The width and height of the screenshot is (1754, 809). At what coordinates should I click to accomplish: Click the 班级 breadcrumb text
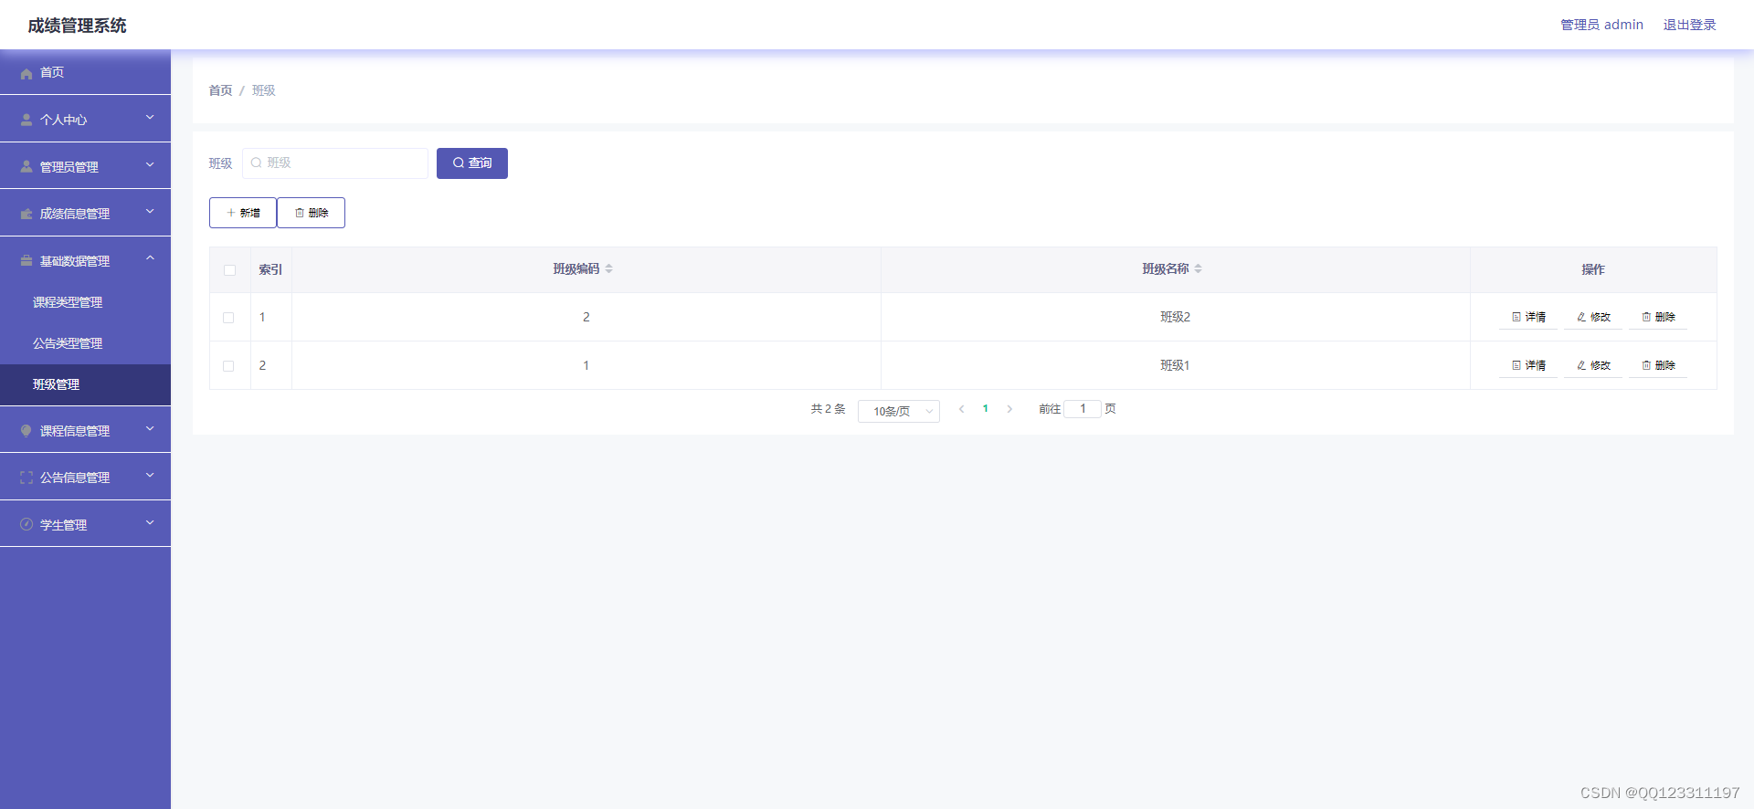click(263, 90)
